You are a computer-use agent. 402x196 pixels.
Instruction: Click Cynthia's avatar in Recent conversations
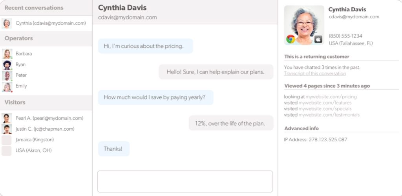coord(7,23)
